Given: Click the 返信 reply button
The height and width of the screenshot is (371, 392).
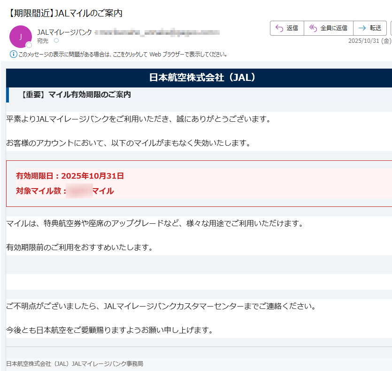Looking at the screenshot, I should [x=287, y=28].
